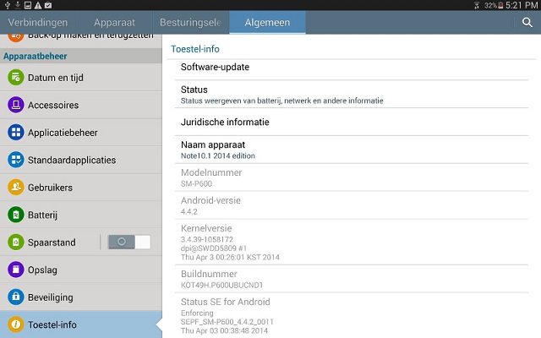Click the Datum en tijd calendar icon
Image resolution: width=541 pixels, height=338 pixels.
pyautogui.click(x=16, y=77)
